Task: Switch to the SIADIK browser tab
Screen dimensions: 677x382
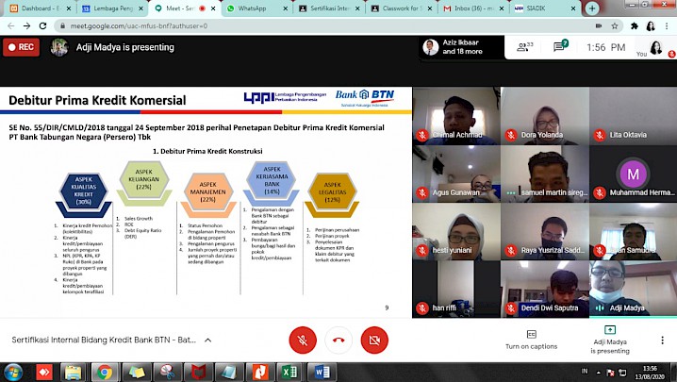Action: pos(546,8)
